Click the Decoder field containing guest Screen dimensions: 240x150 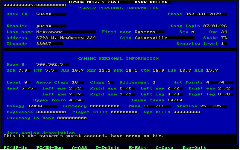pyautogui.click(x=51, y=26)
